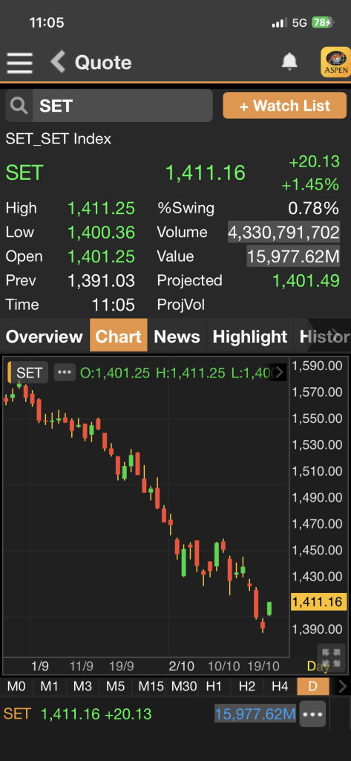
Task: Select the M15 timeframe
Action: click(x=151, y=686)
